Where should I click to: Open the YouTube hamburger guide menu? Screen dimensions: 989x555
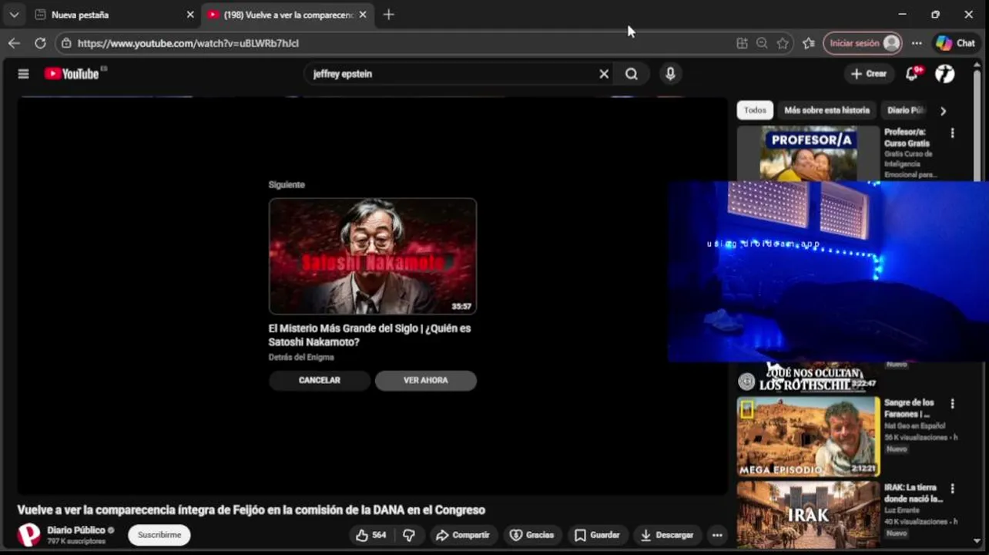point(23,74)
